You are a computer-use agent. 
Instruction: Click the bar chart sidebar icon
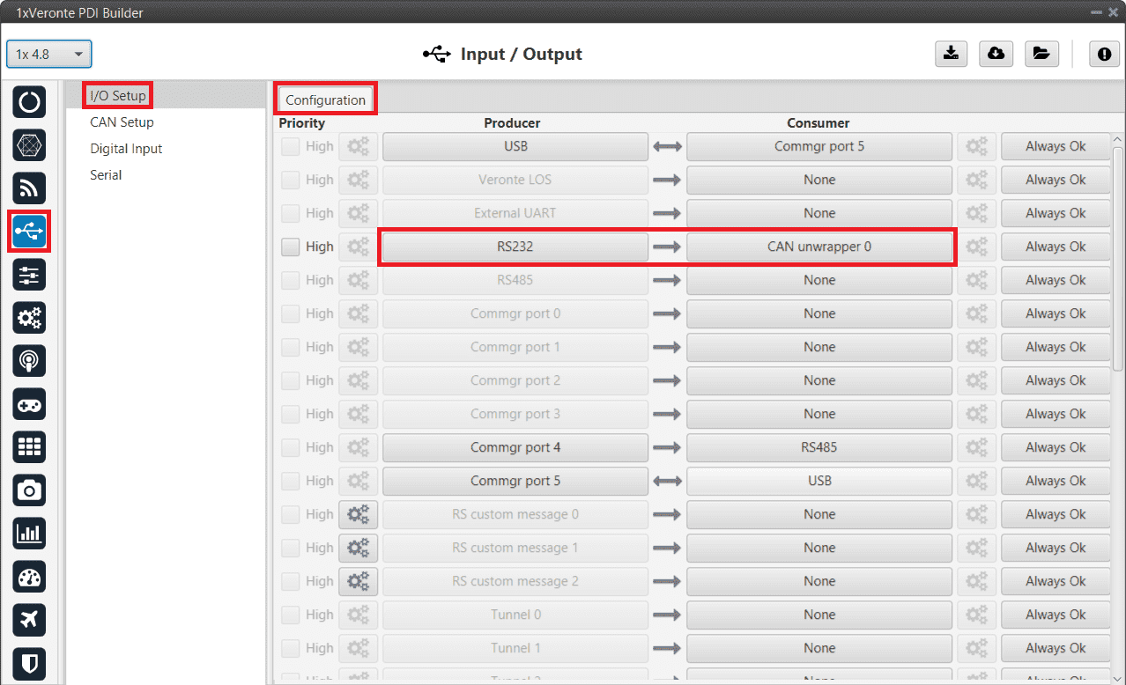pos(29,534)
